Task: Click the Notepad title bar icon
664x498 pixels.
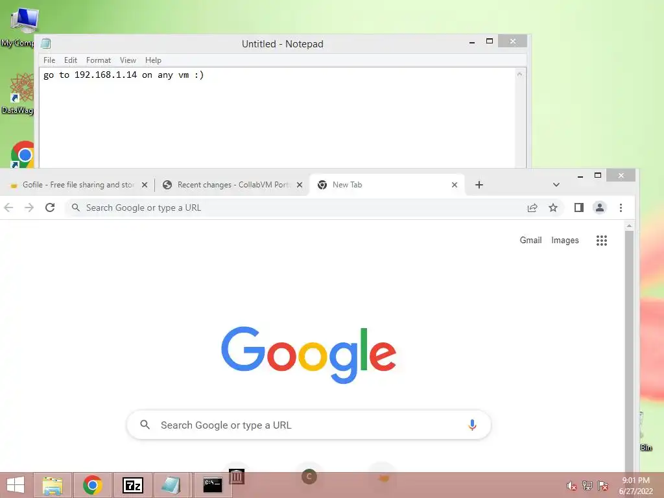Action: coord(46,43)
